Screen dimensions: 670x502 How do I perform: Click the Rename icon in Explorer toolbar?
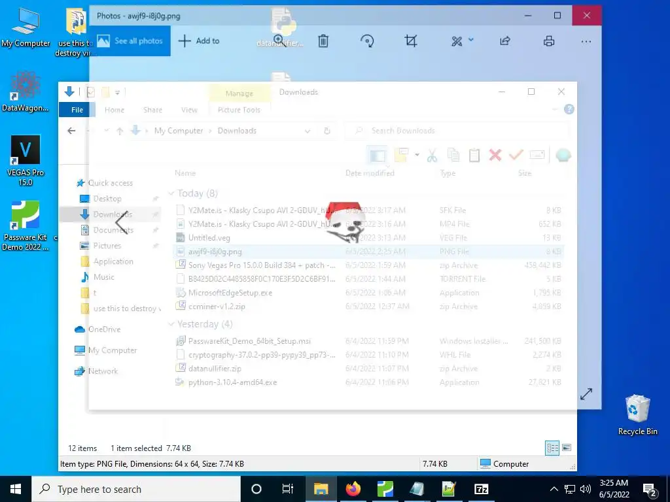click(537, 156)
